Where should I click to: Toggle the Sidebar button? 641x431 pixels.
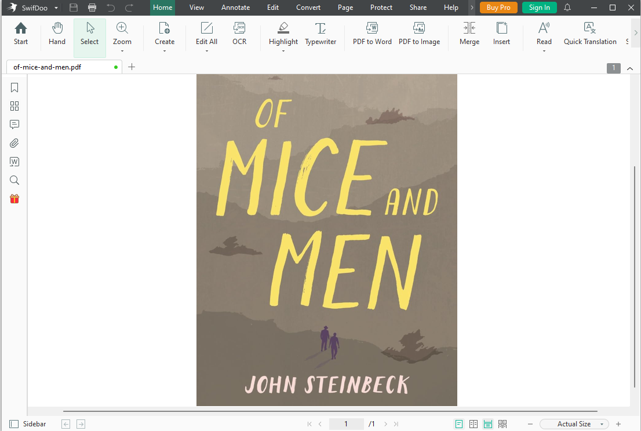click(x=28, y=424)
